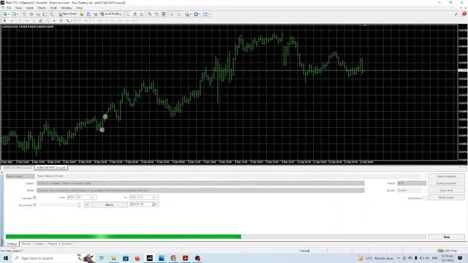Open the Arrows objects dropdown
The image size is (468, 263).
pyautogui.click(x=69, y=21)
